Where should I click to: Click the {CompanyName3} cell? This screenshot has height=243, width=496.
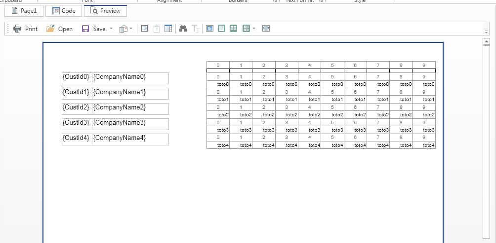(130, 124)
